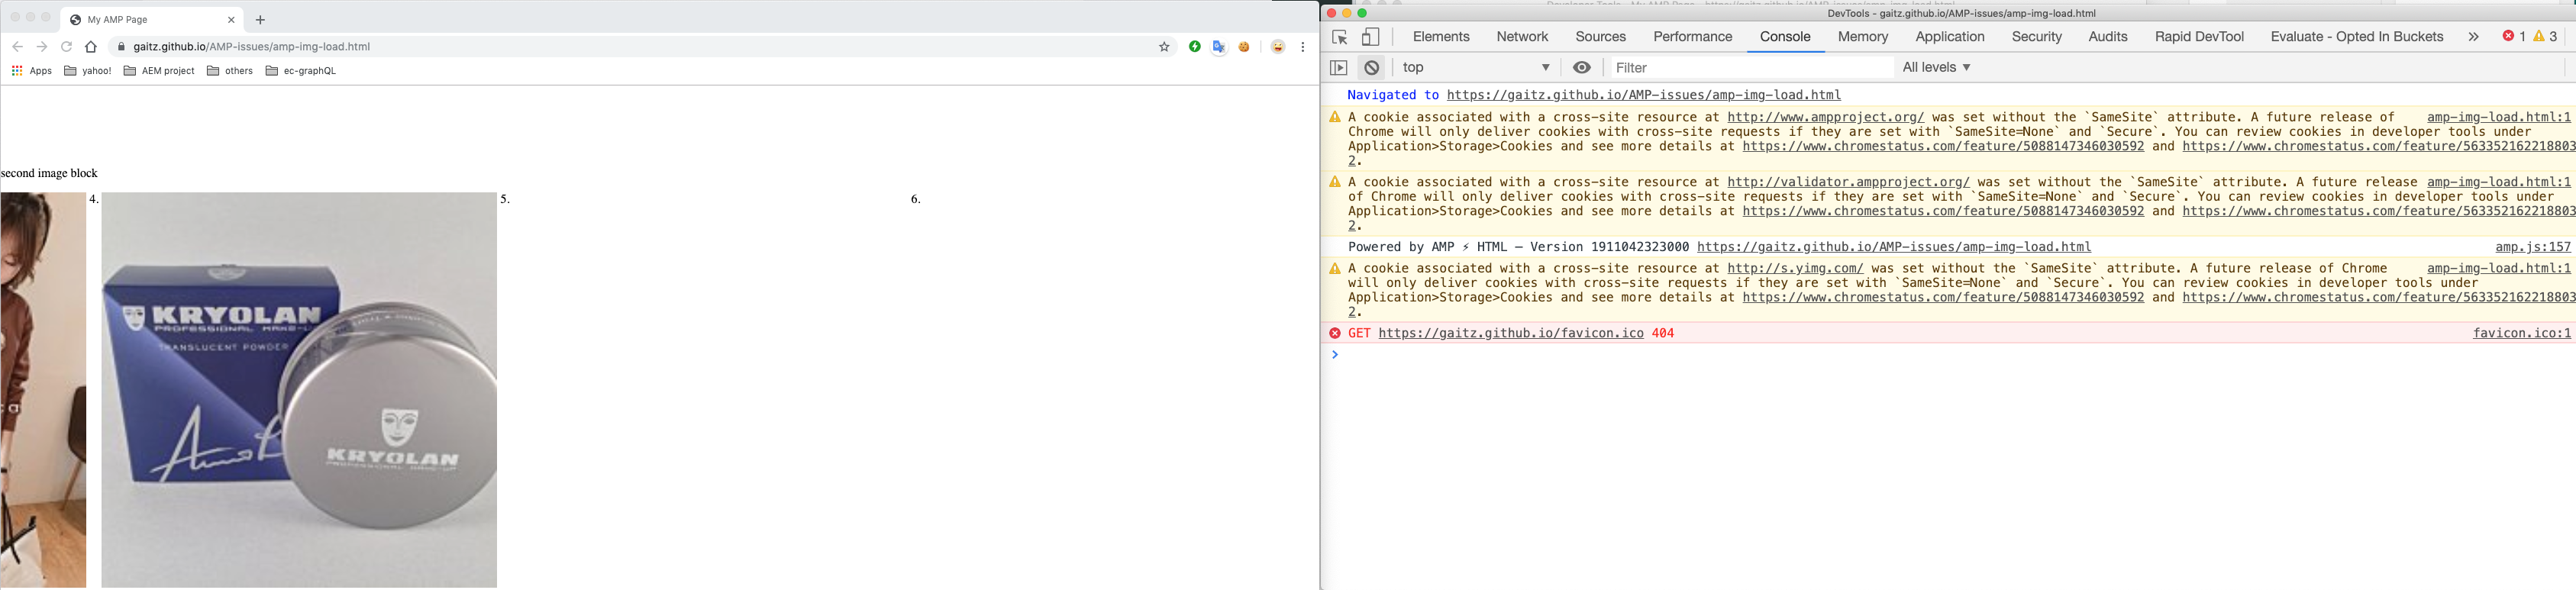This screenshot has height=590, width=2576.
Task: Show the console sidebar
Action: point(1339,68)
